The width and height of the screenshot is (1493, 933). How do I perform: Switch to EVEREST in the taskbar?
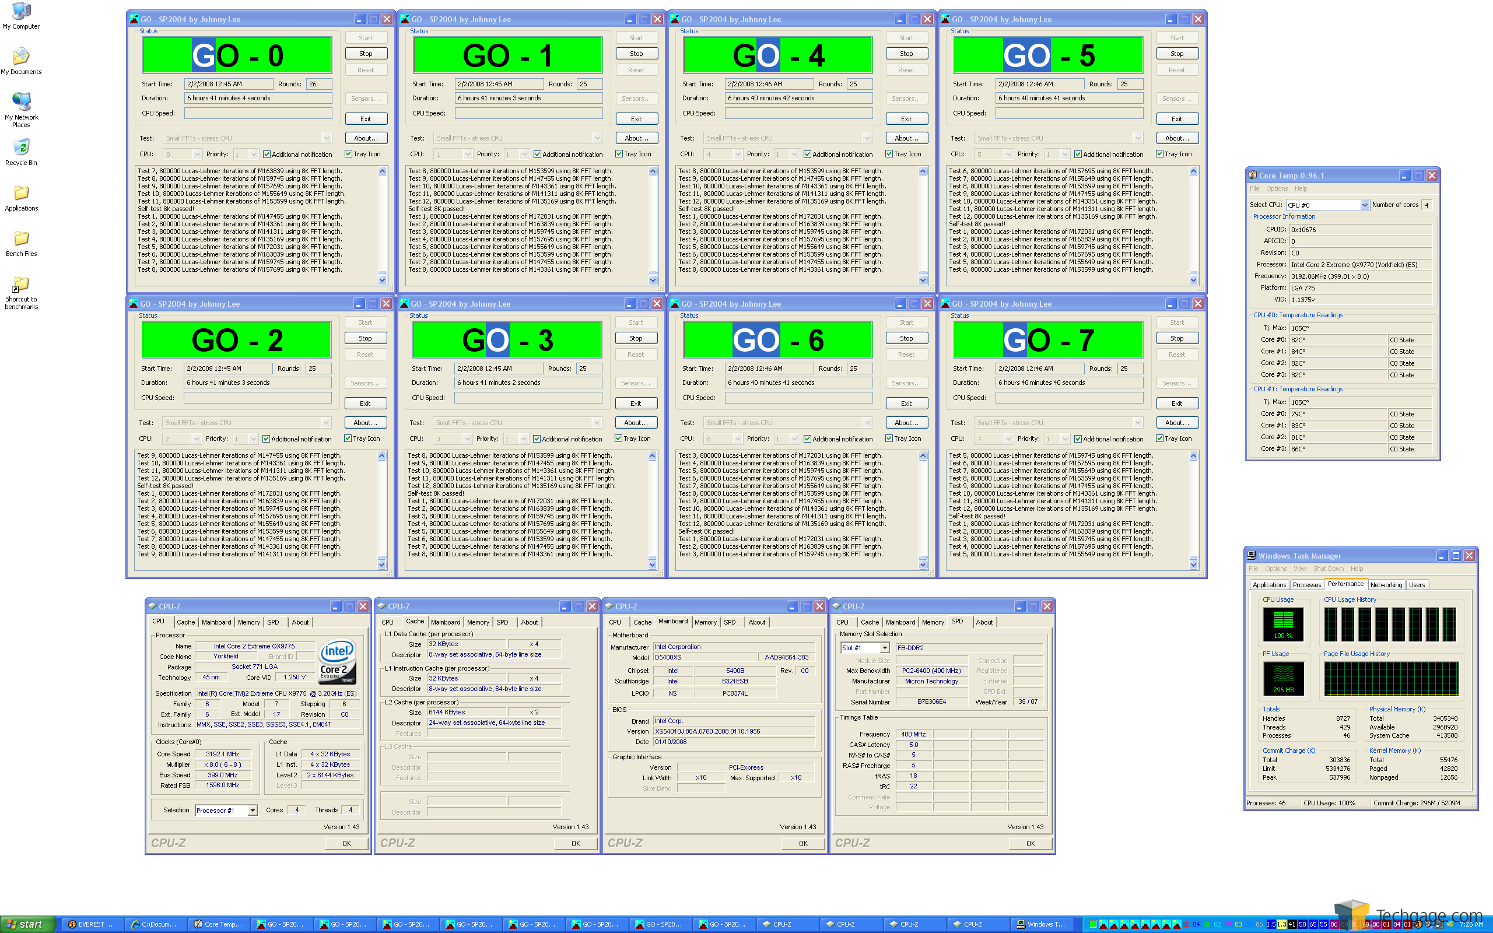[x=92, y=924]
